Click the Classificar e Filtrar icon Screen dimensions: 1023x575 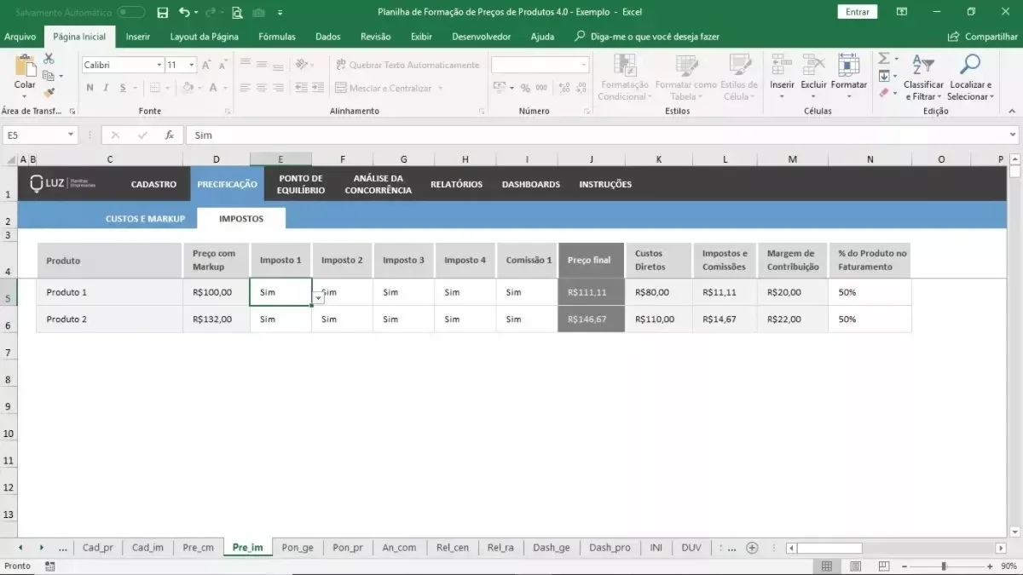(x=923, y=65)
